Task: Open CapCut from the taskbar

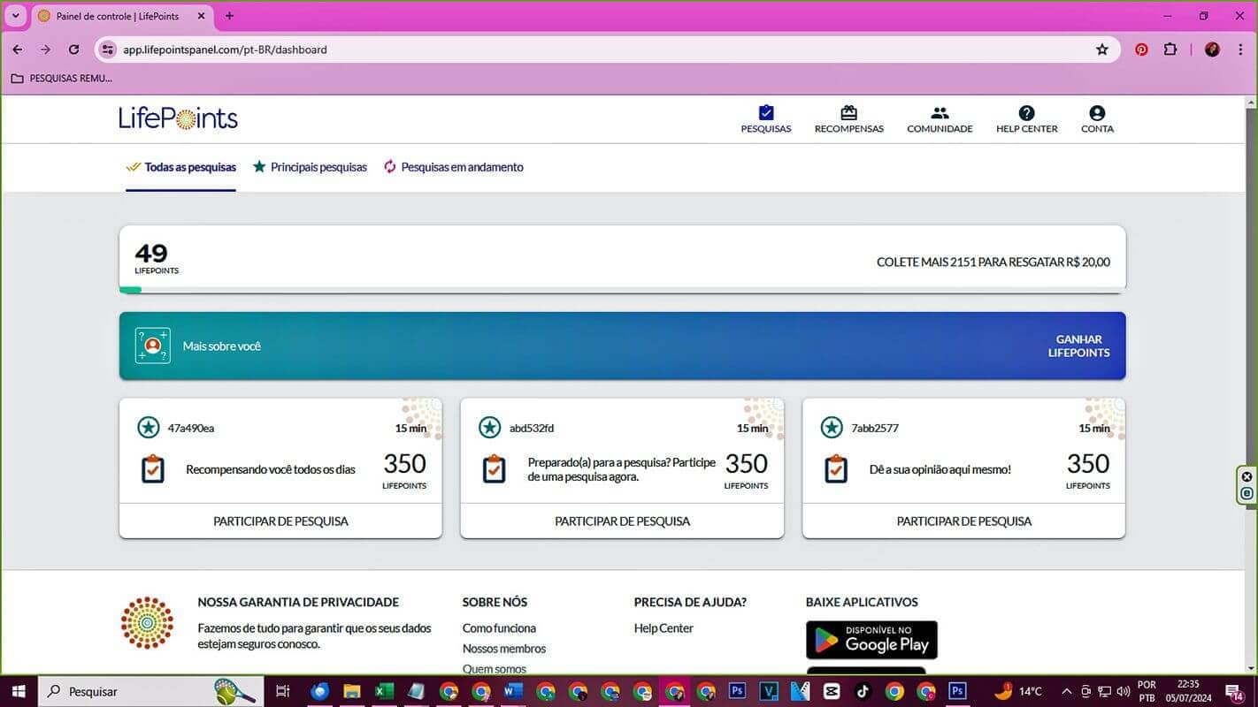Action: pyautogui.click(x=832, y=691)
